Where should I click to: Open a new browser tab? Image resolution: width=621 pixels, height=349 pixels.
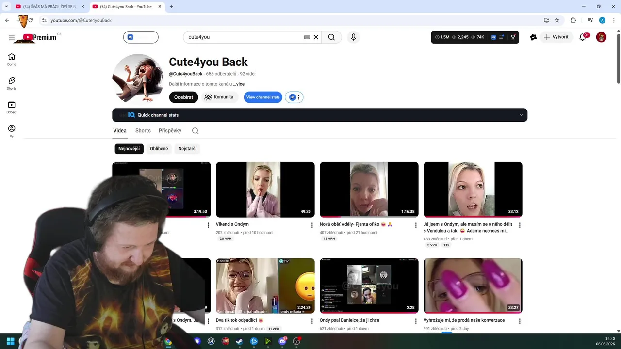171,7
